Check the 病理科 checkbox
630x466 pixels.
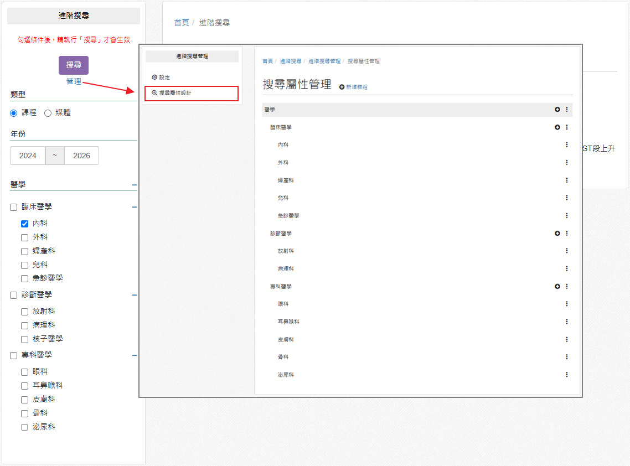[x=24, y=325]
